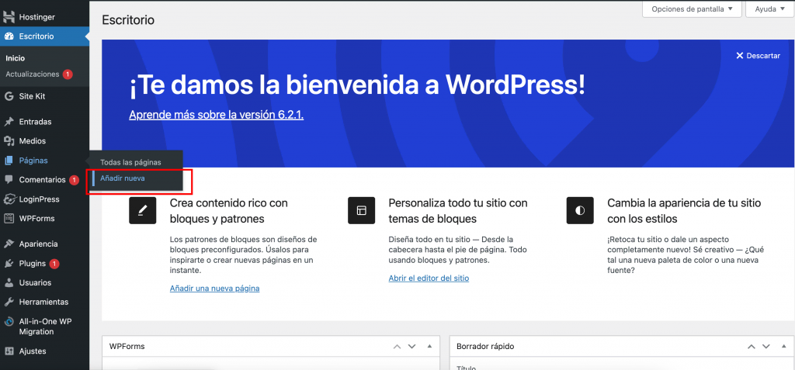Open Site Kit via its Google icon

9,96
